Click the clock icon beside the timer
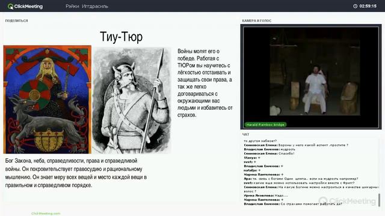The width and height of the screenshot is (385, 216). 355,6
